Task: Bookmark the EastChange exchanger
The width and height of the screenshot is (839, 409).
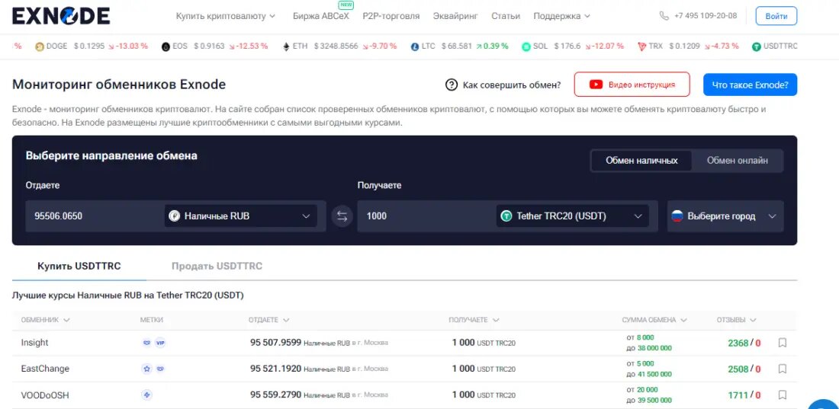Action: tap(783, 369)
